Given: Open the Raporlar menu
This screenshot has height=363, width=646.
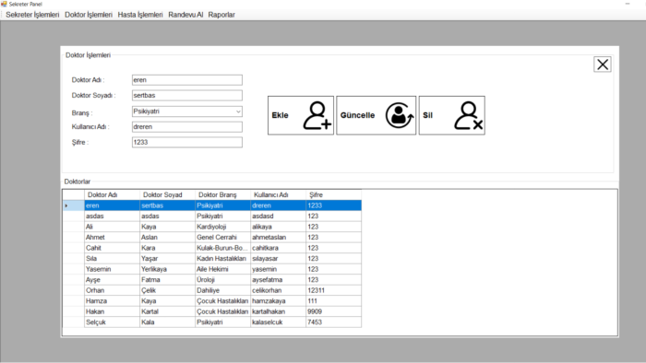Looking at the screenshot, I should click(221, 15).
